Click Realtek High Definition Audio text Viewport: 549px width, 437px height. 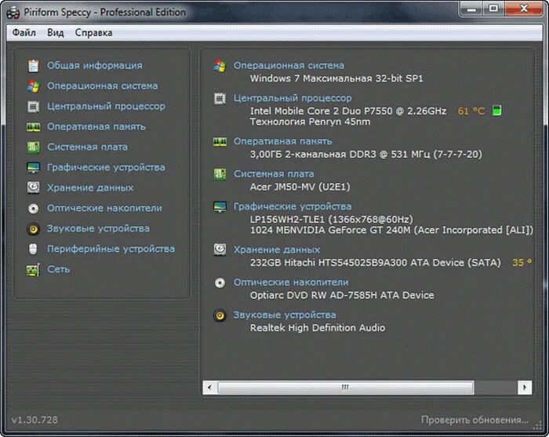(x=318, y=328)
